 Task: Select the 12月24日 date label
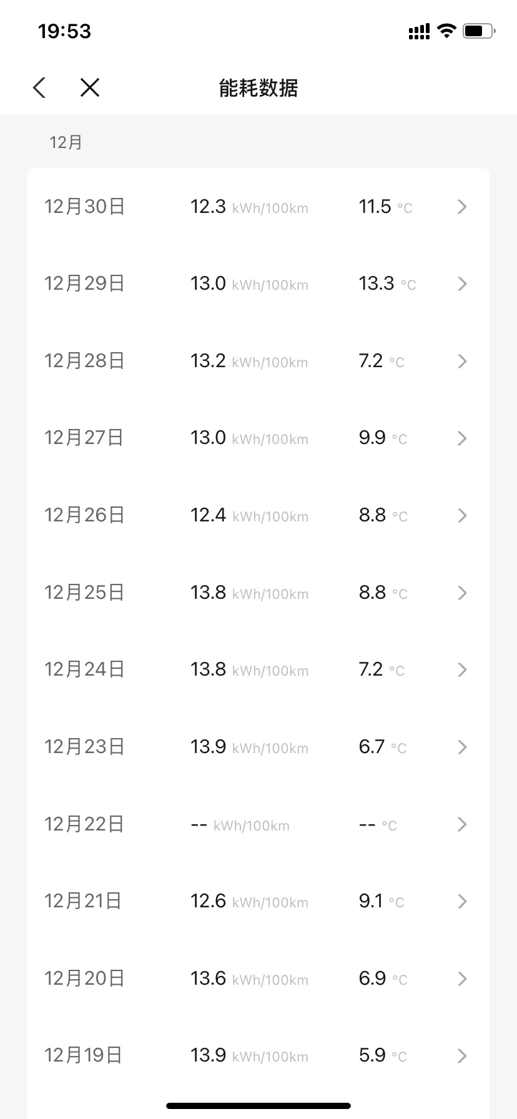(84, 669)
